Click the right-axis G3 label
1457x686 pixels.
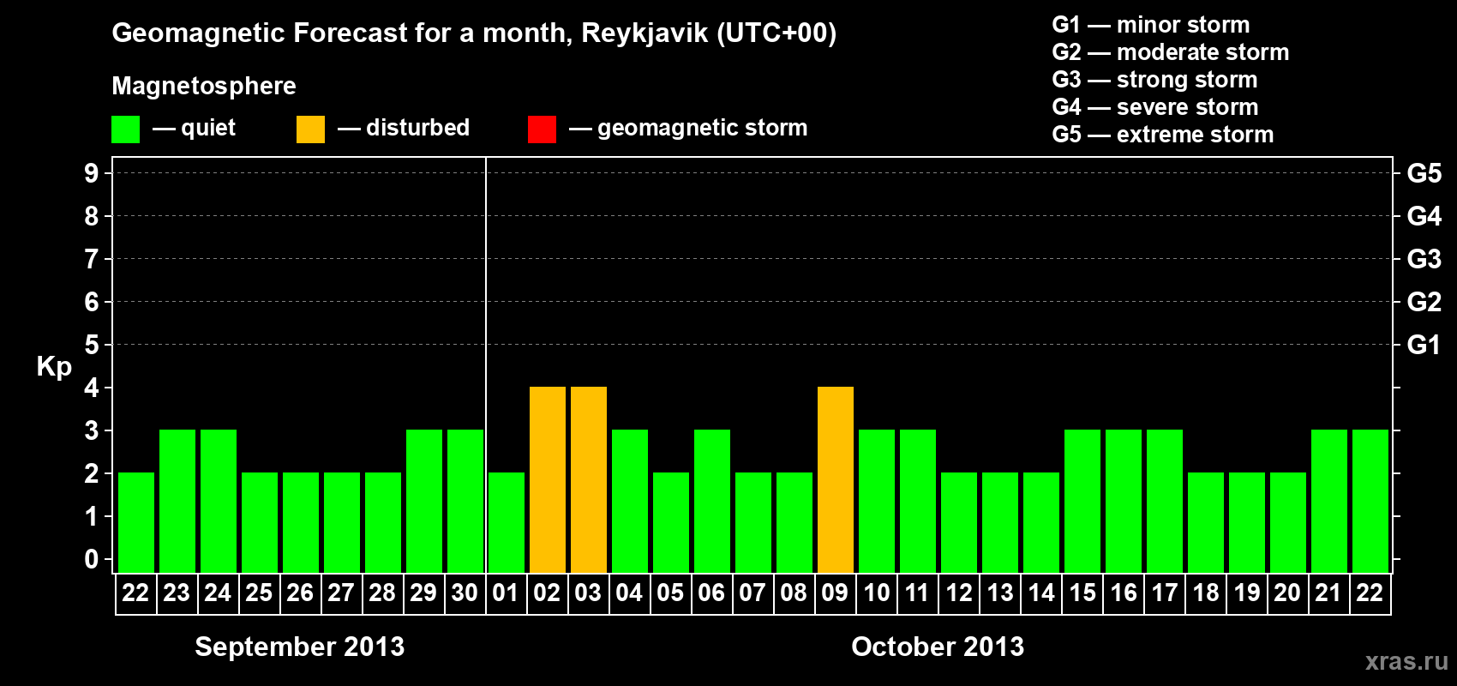coord(1424,259)
